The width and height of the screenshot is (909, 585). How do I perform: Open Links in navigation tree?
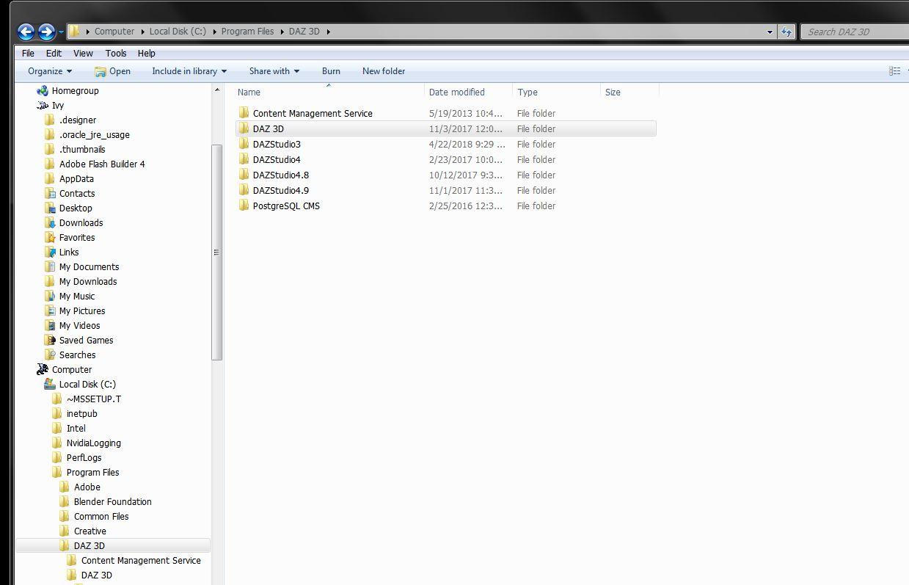[69, 252]
